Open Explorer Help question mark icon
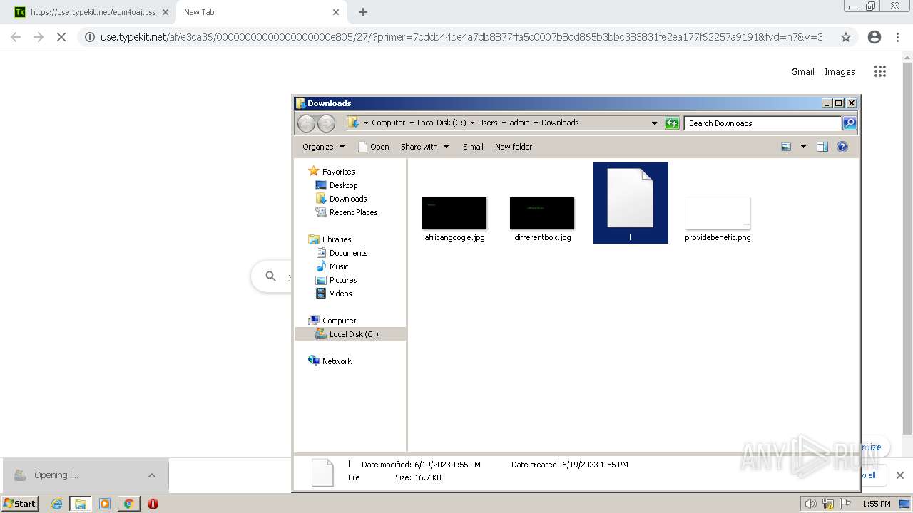This screenshot has height=513, width=913. coord(842,147)
